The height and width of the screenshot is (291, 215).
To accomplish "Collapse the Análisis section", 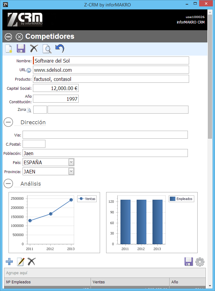I will 8,184.
